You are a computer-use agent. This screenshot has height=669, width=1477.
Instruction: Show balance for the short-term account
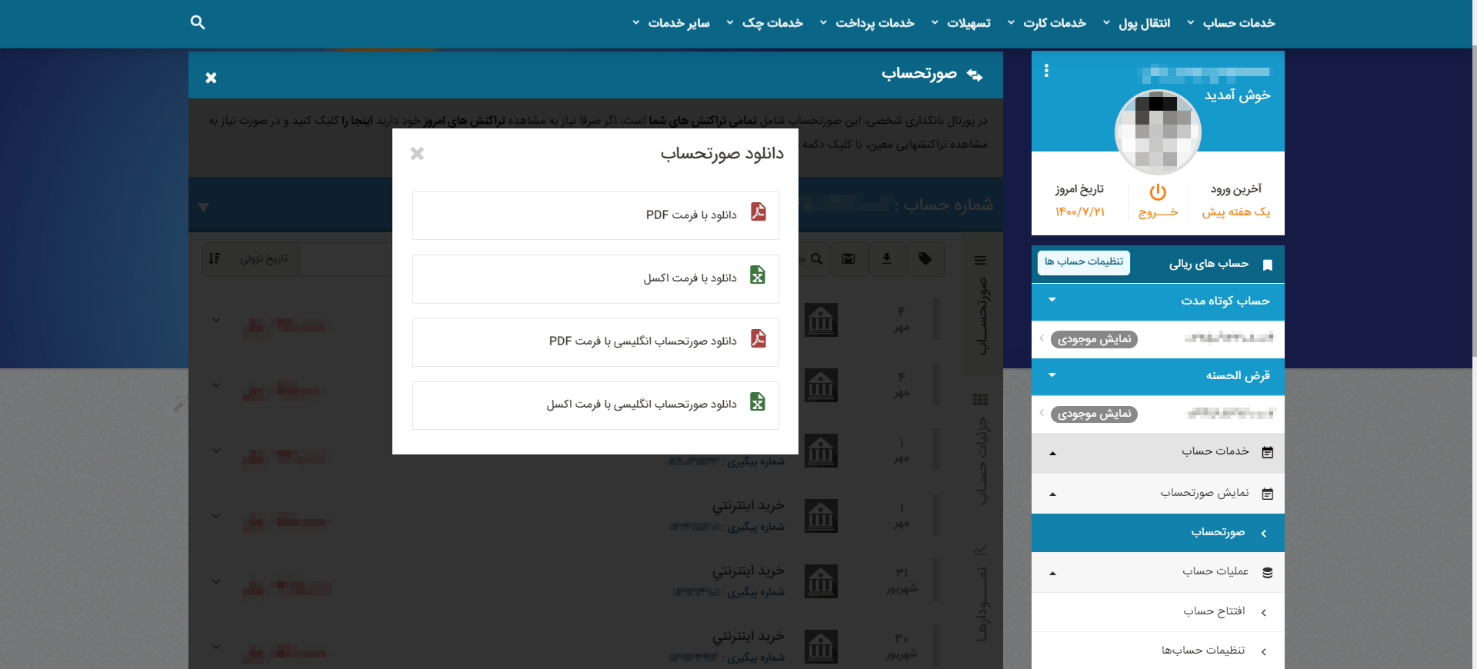(x=1094, y=339)
